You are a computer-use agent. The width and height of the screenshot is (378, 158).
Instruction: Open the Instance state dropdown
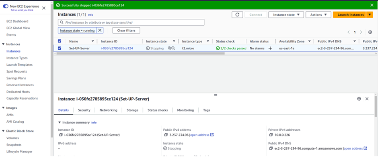pos(286,15)
